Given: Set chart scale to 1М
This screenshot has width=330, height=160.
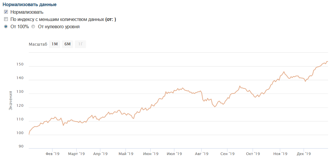Looking at the screenshot, I should (x=54, y=44).
